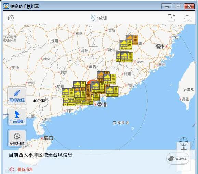Click the rainstorm warning icon left of 梅州
The height and width of the screenshot is (174, 198).
point(109,79)
